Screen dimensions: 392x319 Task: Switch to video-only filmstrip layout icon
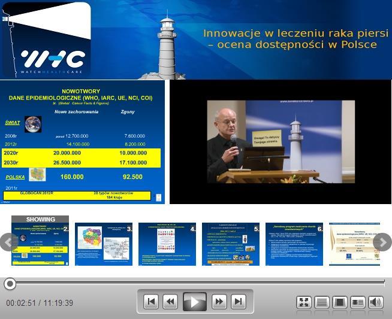click(340, 302)
